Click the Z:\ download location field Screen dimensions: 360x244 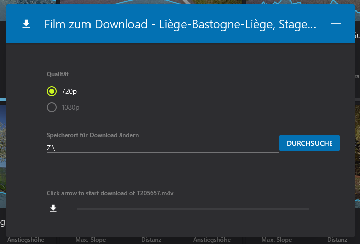tap(162, 148)
